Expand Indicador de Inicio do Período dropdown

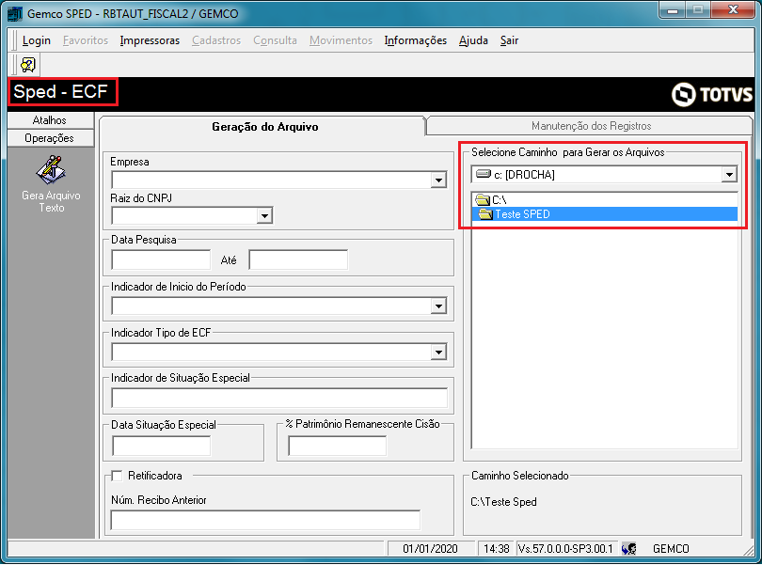[x=438, y=306]
